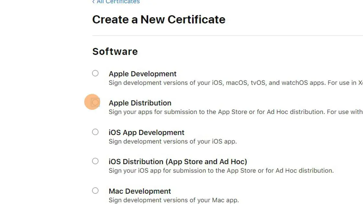This screenshot has height=204, width=363.
Task: Click the back chevron before All Certificates
Action: coord(94,2)
